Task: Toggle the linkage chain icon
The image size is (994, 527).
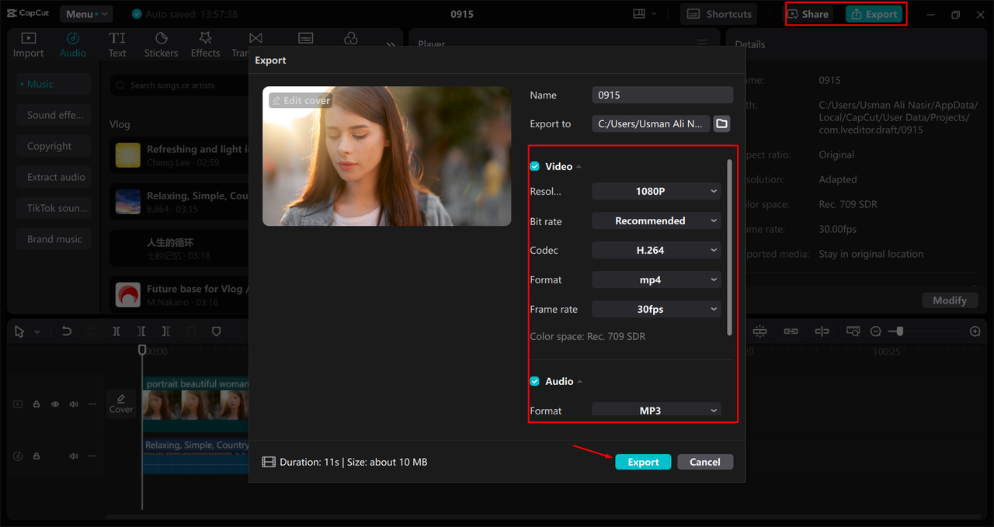Action: point(791,331)
